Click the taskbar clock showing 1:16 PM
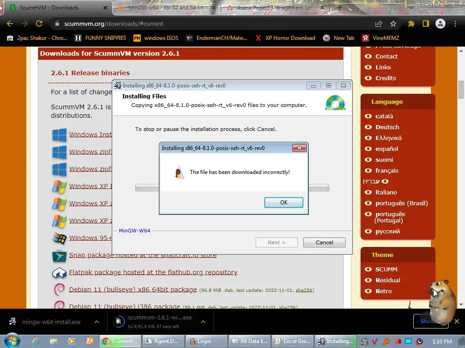This screenshot has width=465, height=348. click(442, 342)
